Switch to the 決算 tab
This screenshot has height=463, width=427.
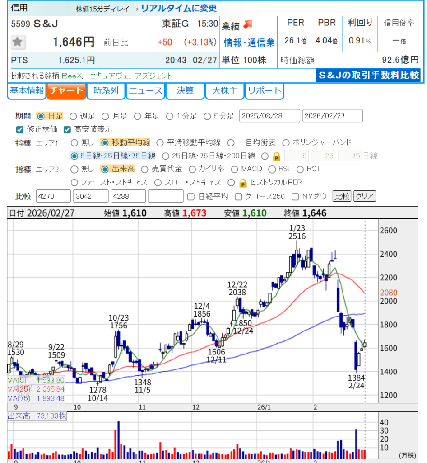(185, 91)
